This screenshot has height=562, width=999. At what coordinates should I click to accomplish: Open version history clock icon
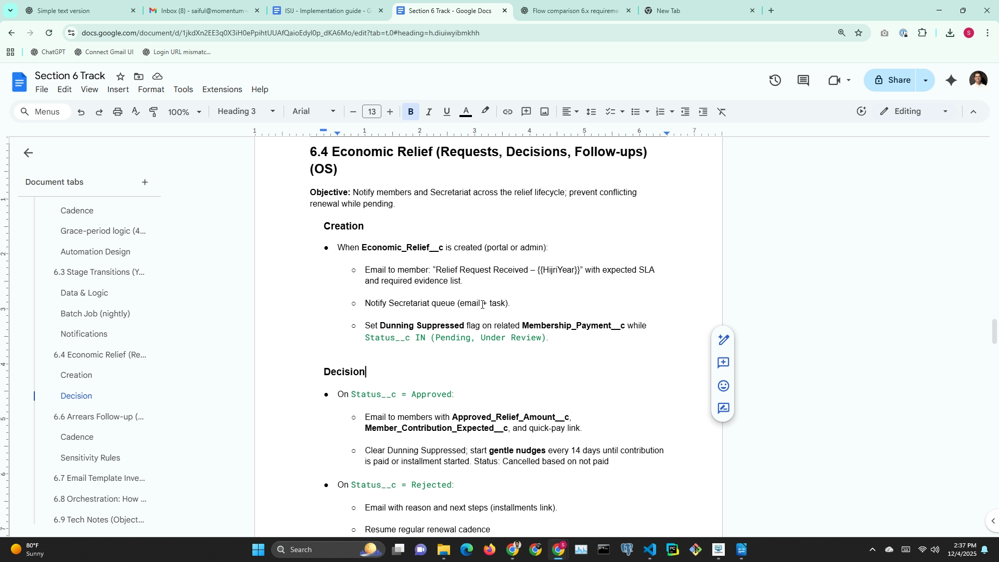click(775, 80)
